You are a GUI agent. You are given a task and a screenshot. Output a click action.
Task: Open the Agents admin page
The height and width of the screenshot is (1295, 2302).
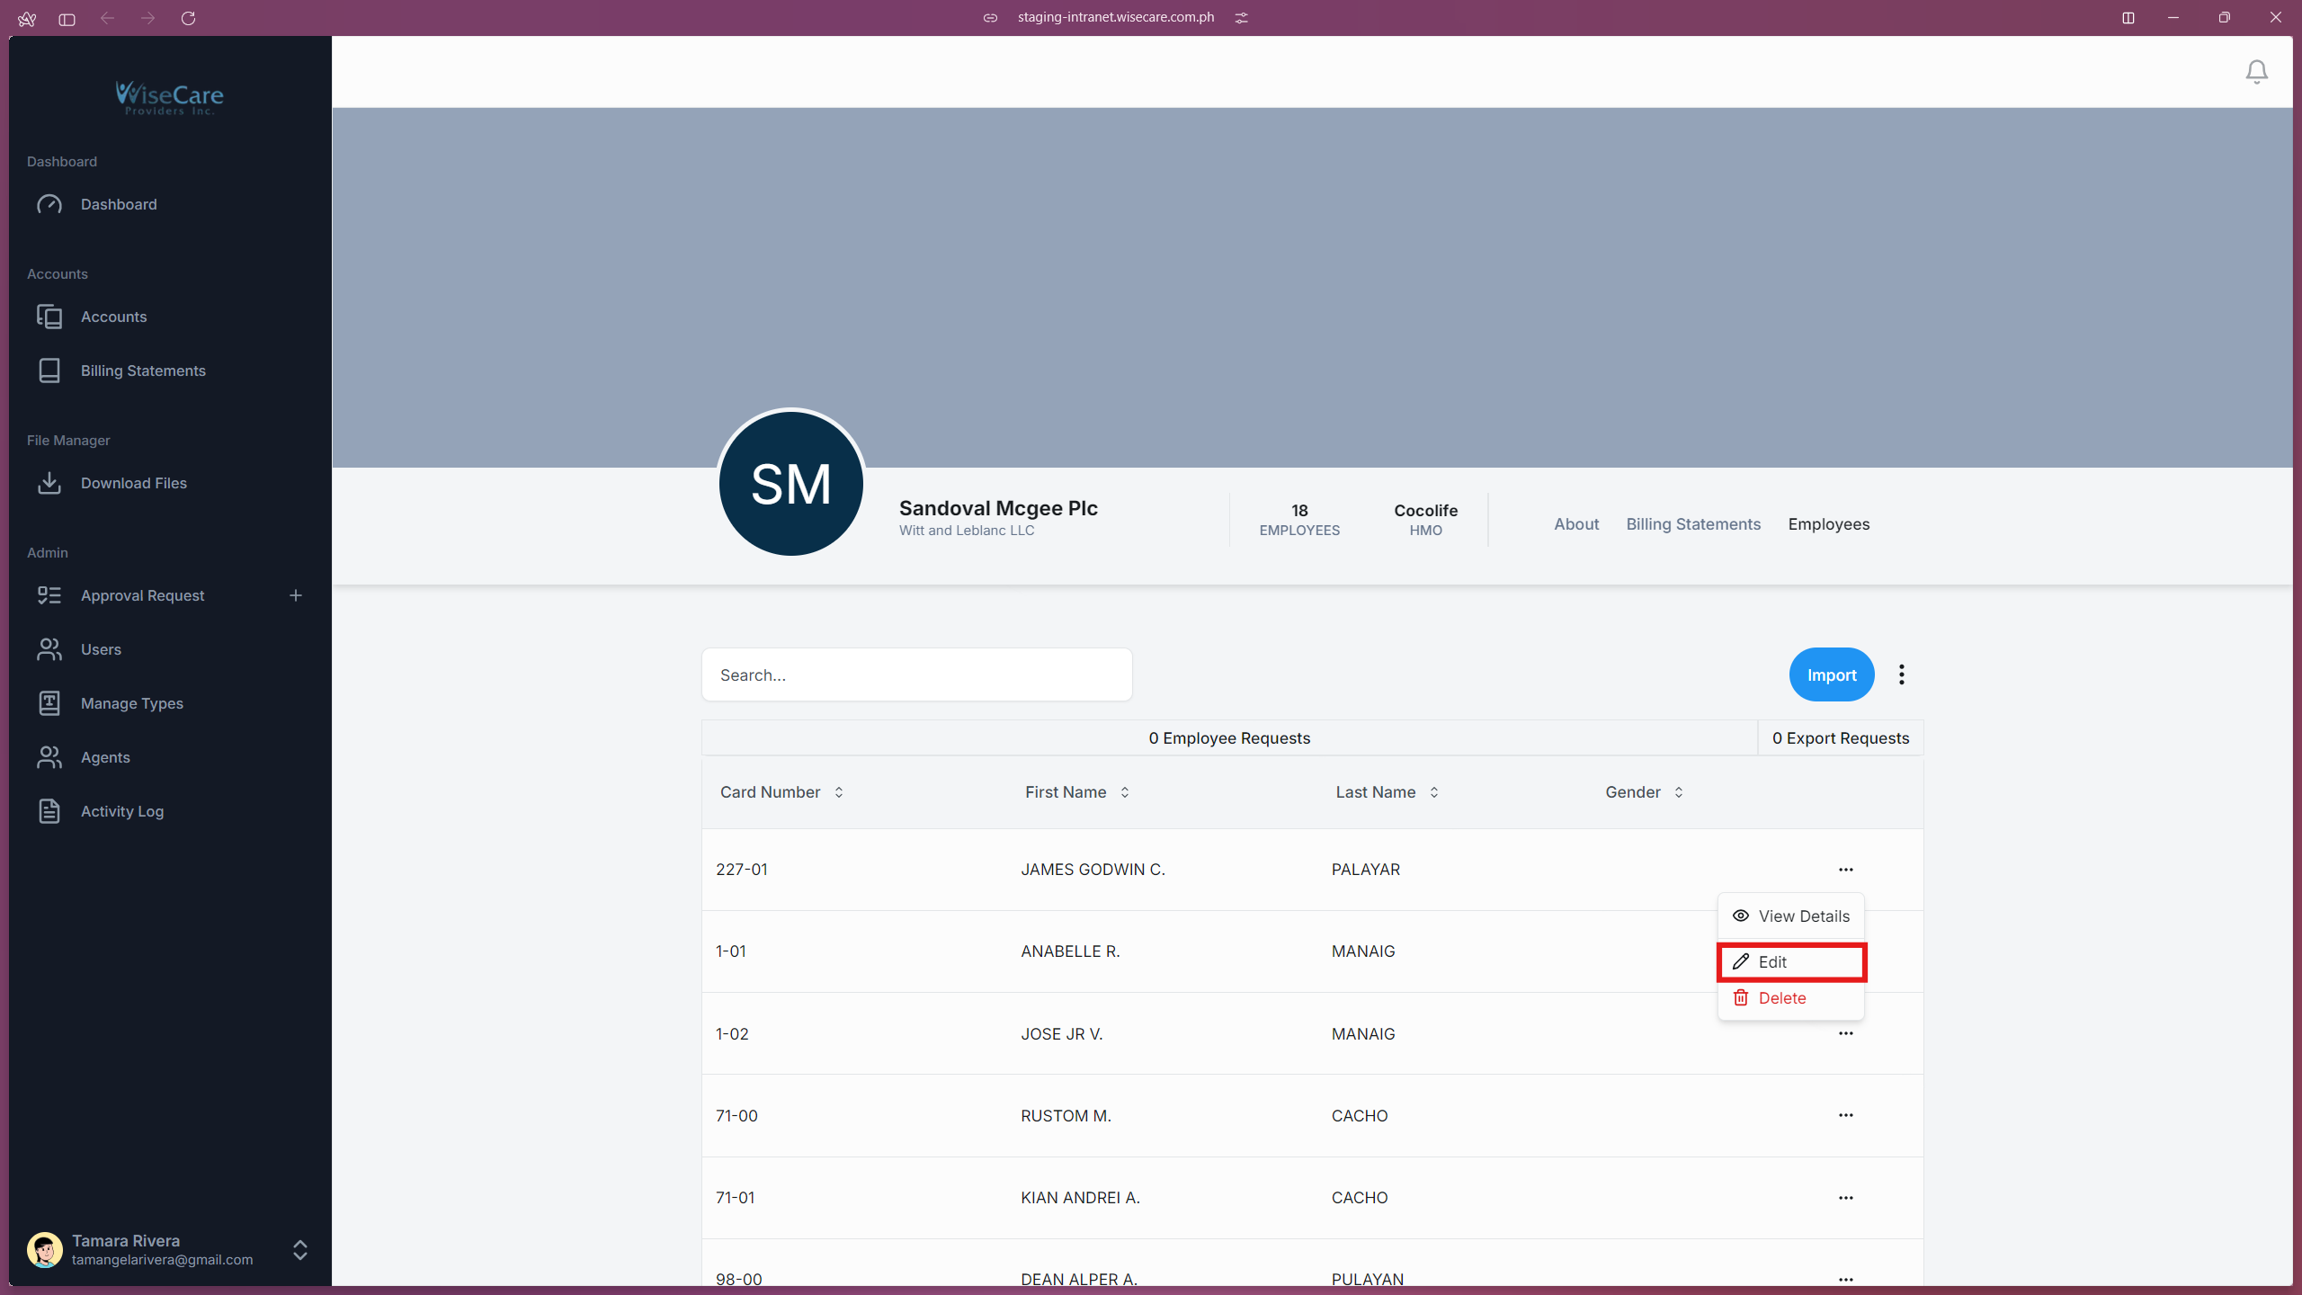pos(105,757)
